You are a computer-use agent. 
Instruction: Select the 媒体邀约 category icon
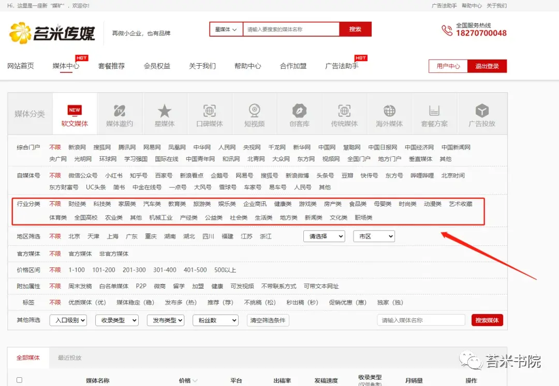pyautogui.click(x=120, y=111)
